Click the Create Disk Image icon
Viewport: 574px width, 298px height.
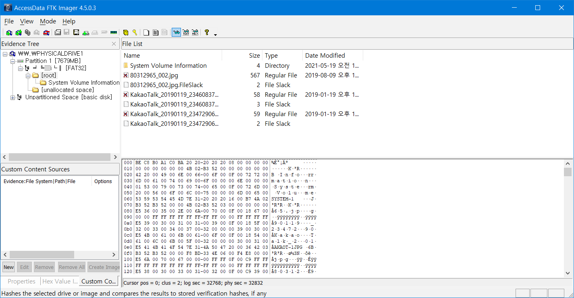pyautogui.click(x=58, y=33)
